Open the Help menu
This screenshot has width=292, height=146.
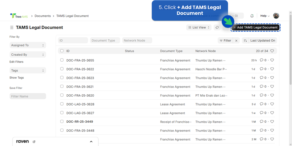pos(265,16)
